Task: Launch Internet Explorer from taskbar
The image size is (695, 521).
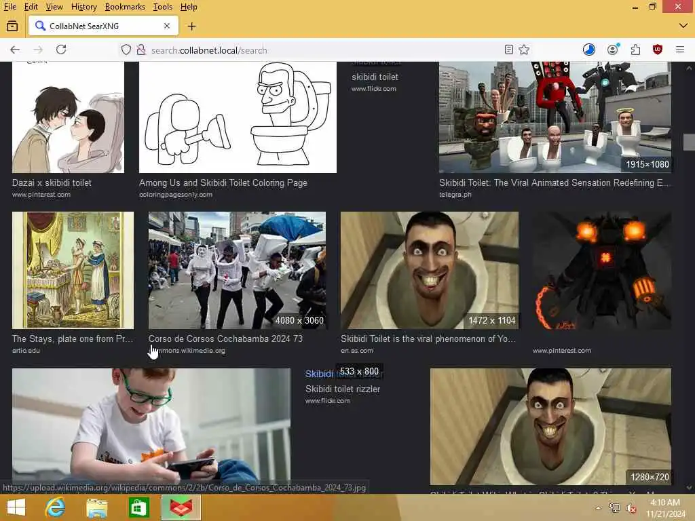Action: (x=56, y=507)
